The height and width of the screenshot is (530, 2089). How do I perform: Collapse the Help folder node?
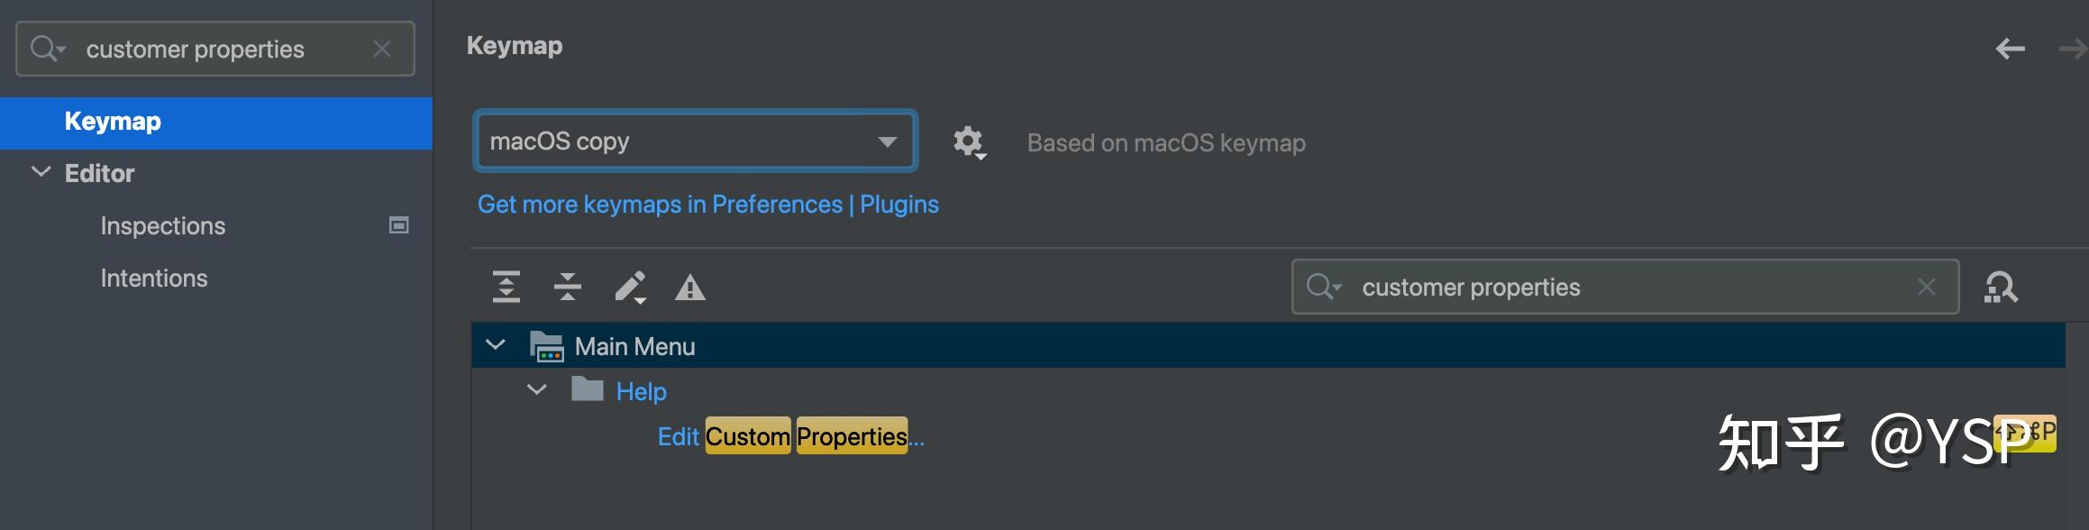point(537,390)
